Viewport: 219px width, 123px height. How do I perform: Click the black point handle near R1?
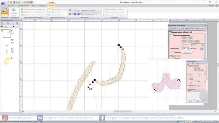[95, 80]
